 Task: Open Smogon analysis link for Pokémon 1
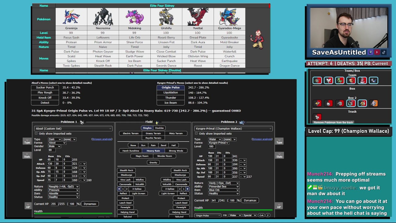tap(102, 139)
